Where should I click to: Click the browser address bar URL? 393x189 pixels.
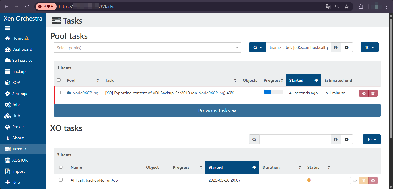tap(86, 6)
